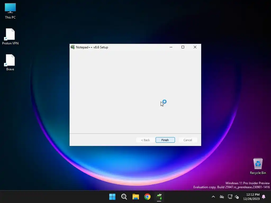
Task: Open the Windows Start menu
Action: [x=112, y=197]
